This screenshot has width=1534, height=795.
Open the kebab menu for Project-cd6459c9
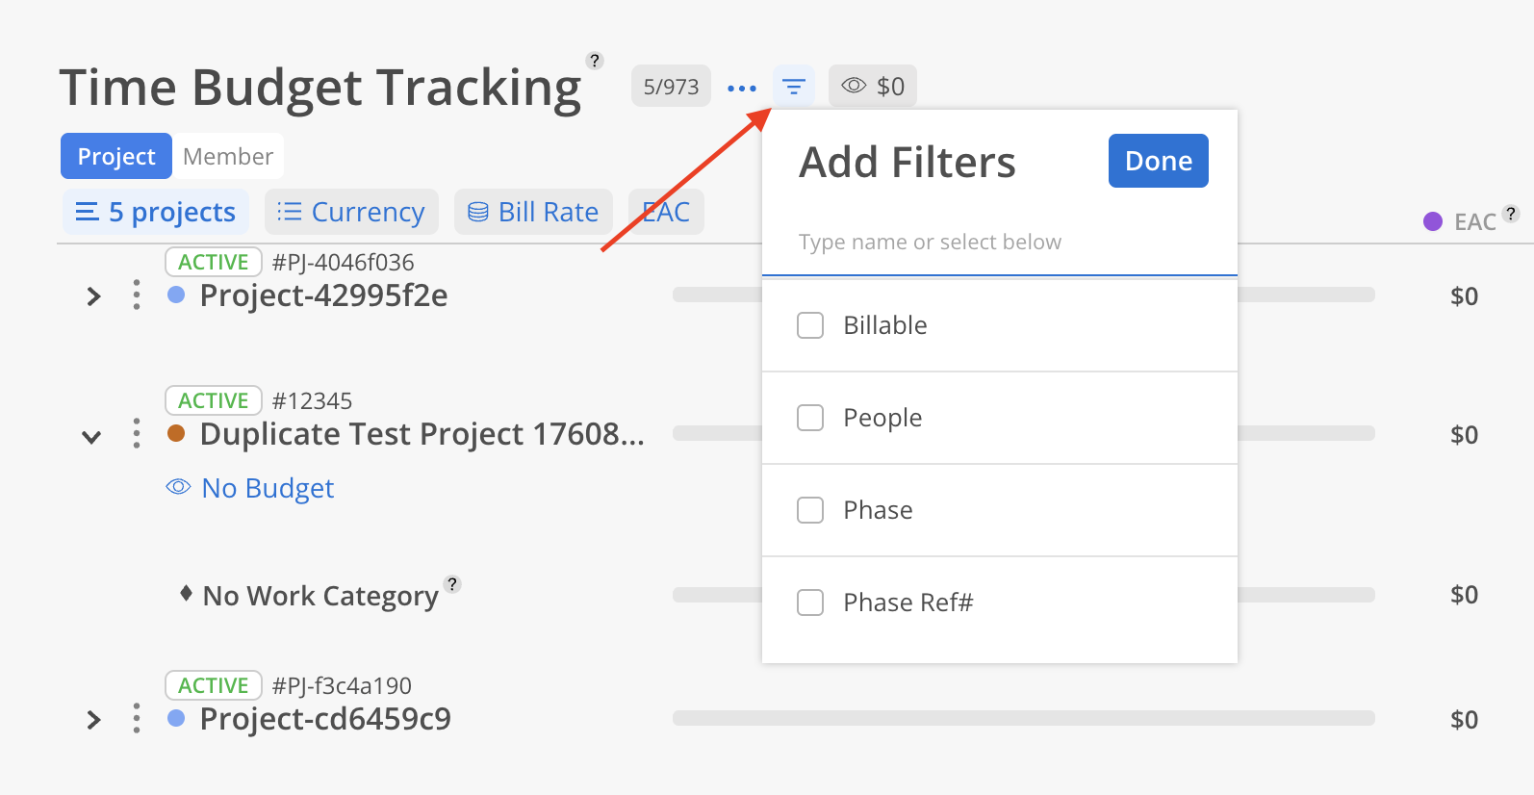[x=137, y=719]
